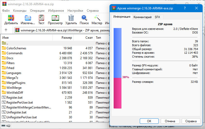Viewport: 205px width, 129px height.
Task: Sort by the Имя column header
Action: 27,38
